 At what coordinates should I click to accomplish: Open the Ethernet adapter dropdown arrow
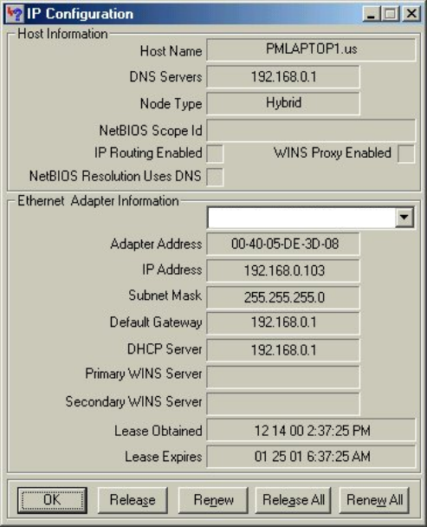click(404, 217)
